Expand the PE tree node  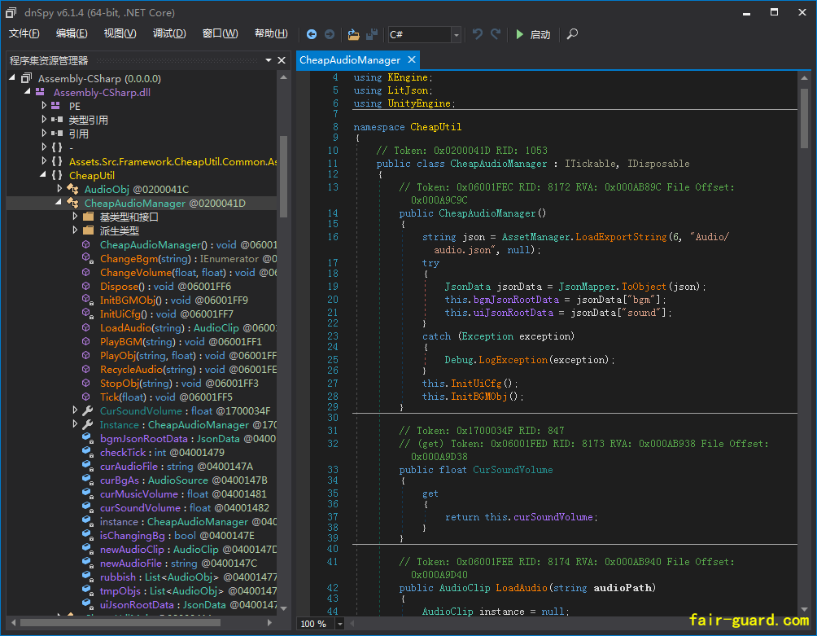click(x=45, y=106)
